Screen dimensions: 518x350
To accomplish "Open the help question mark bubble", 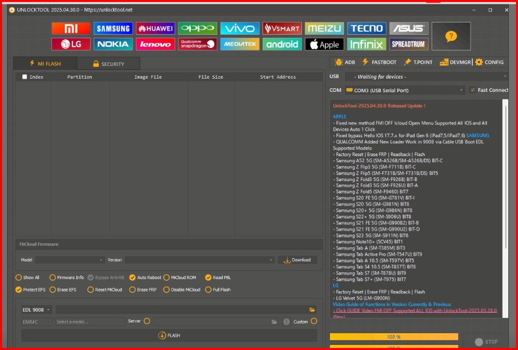I will click(x=451, y=36).
